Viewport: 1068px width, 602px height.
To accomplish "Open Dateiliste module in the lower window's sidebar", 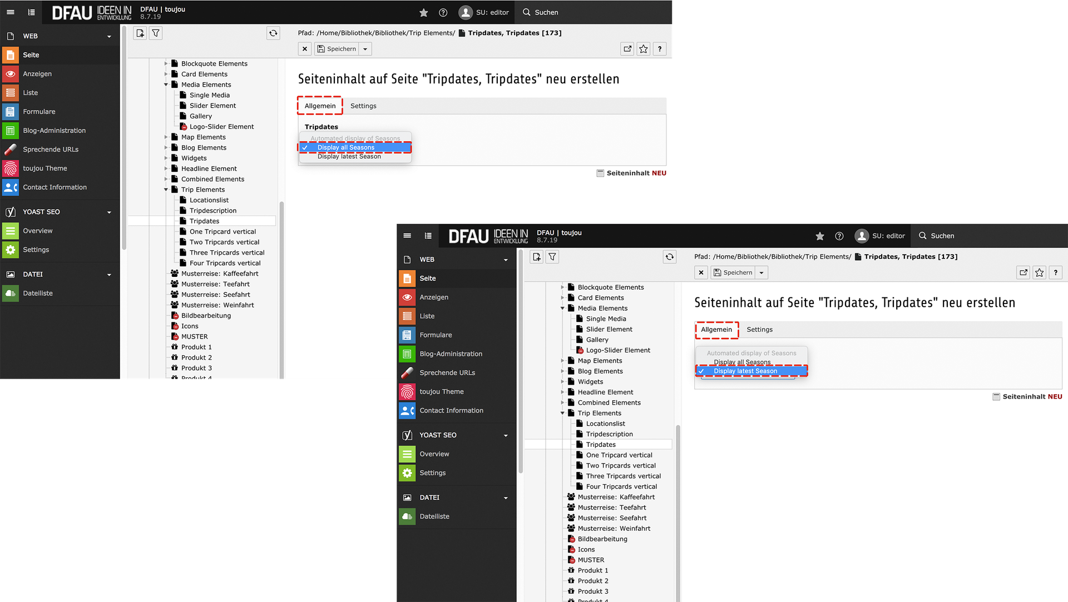I will [x=434, y=516].
